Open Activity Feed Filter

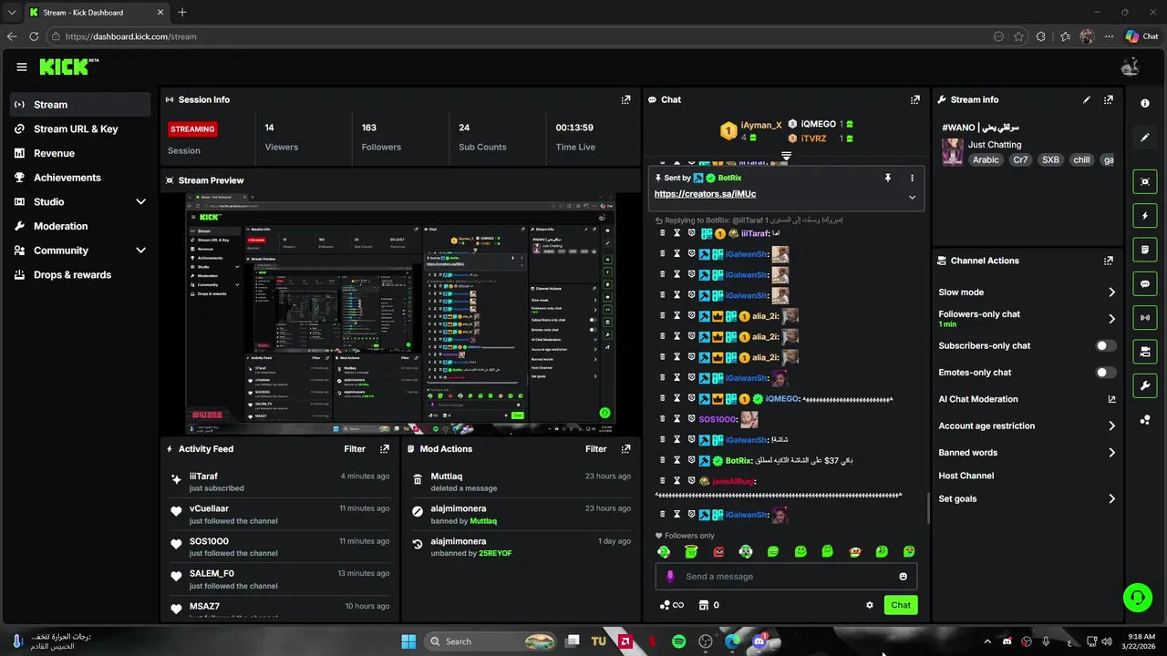click(x=355, y=448)
